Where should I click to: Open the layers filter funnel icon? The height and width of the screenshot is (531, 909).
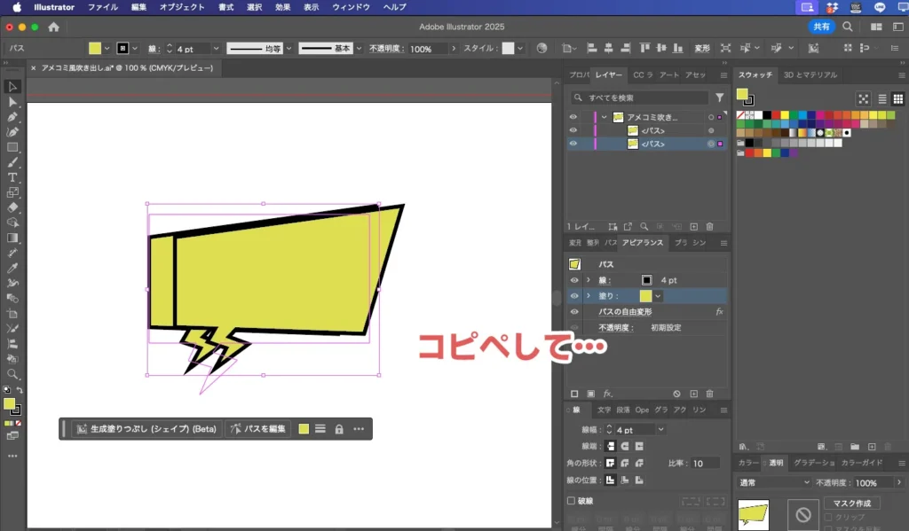point(719,98)
